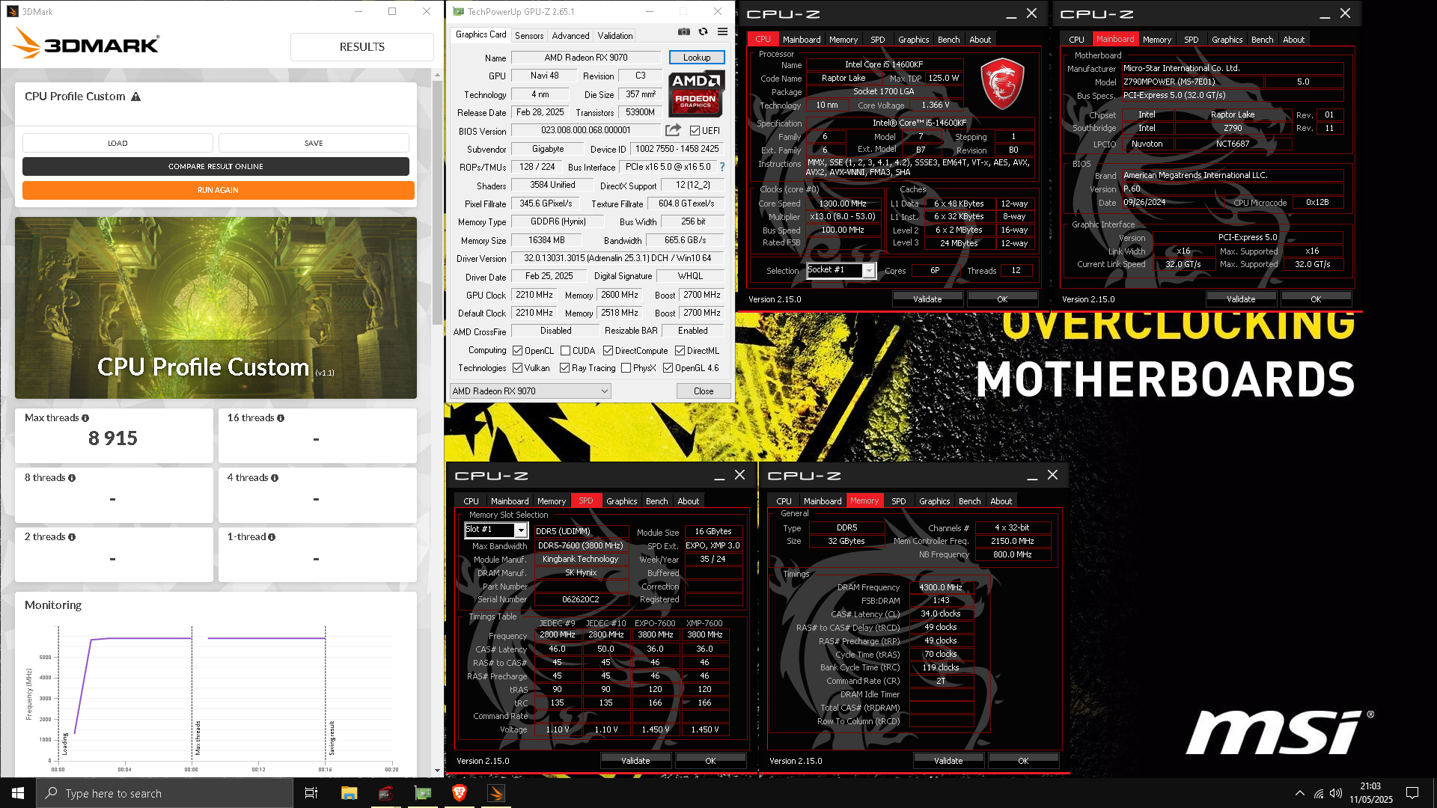Click the BIOS version share/export icon
This screenshot has width=1437, height=808.
click(673, 130)
